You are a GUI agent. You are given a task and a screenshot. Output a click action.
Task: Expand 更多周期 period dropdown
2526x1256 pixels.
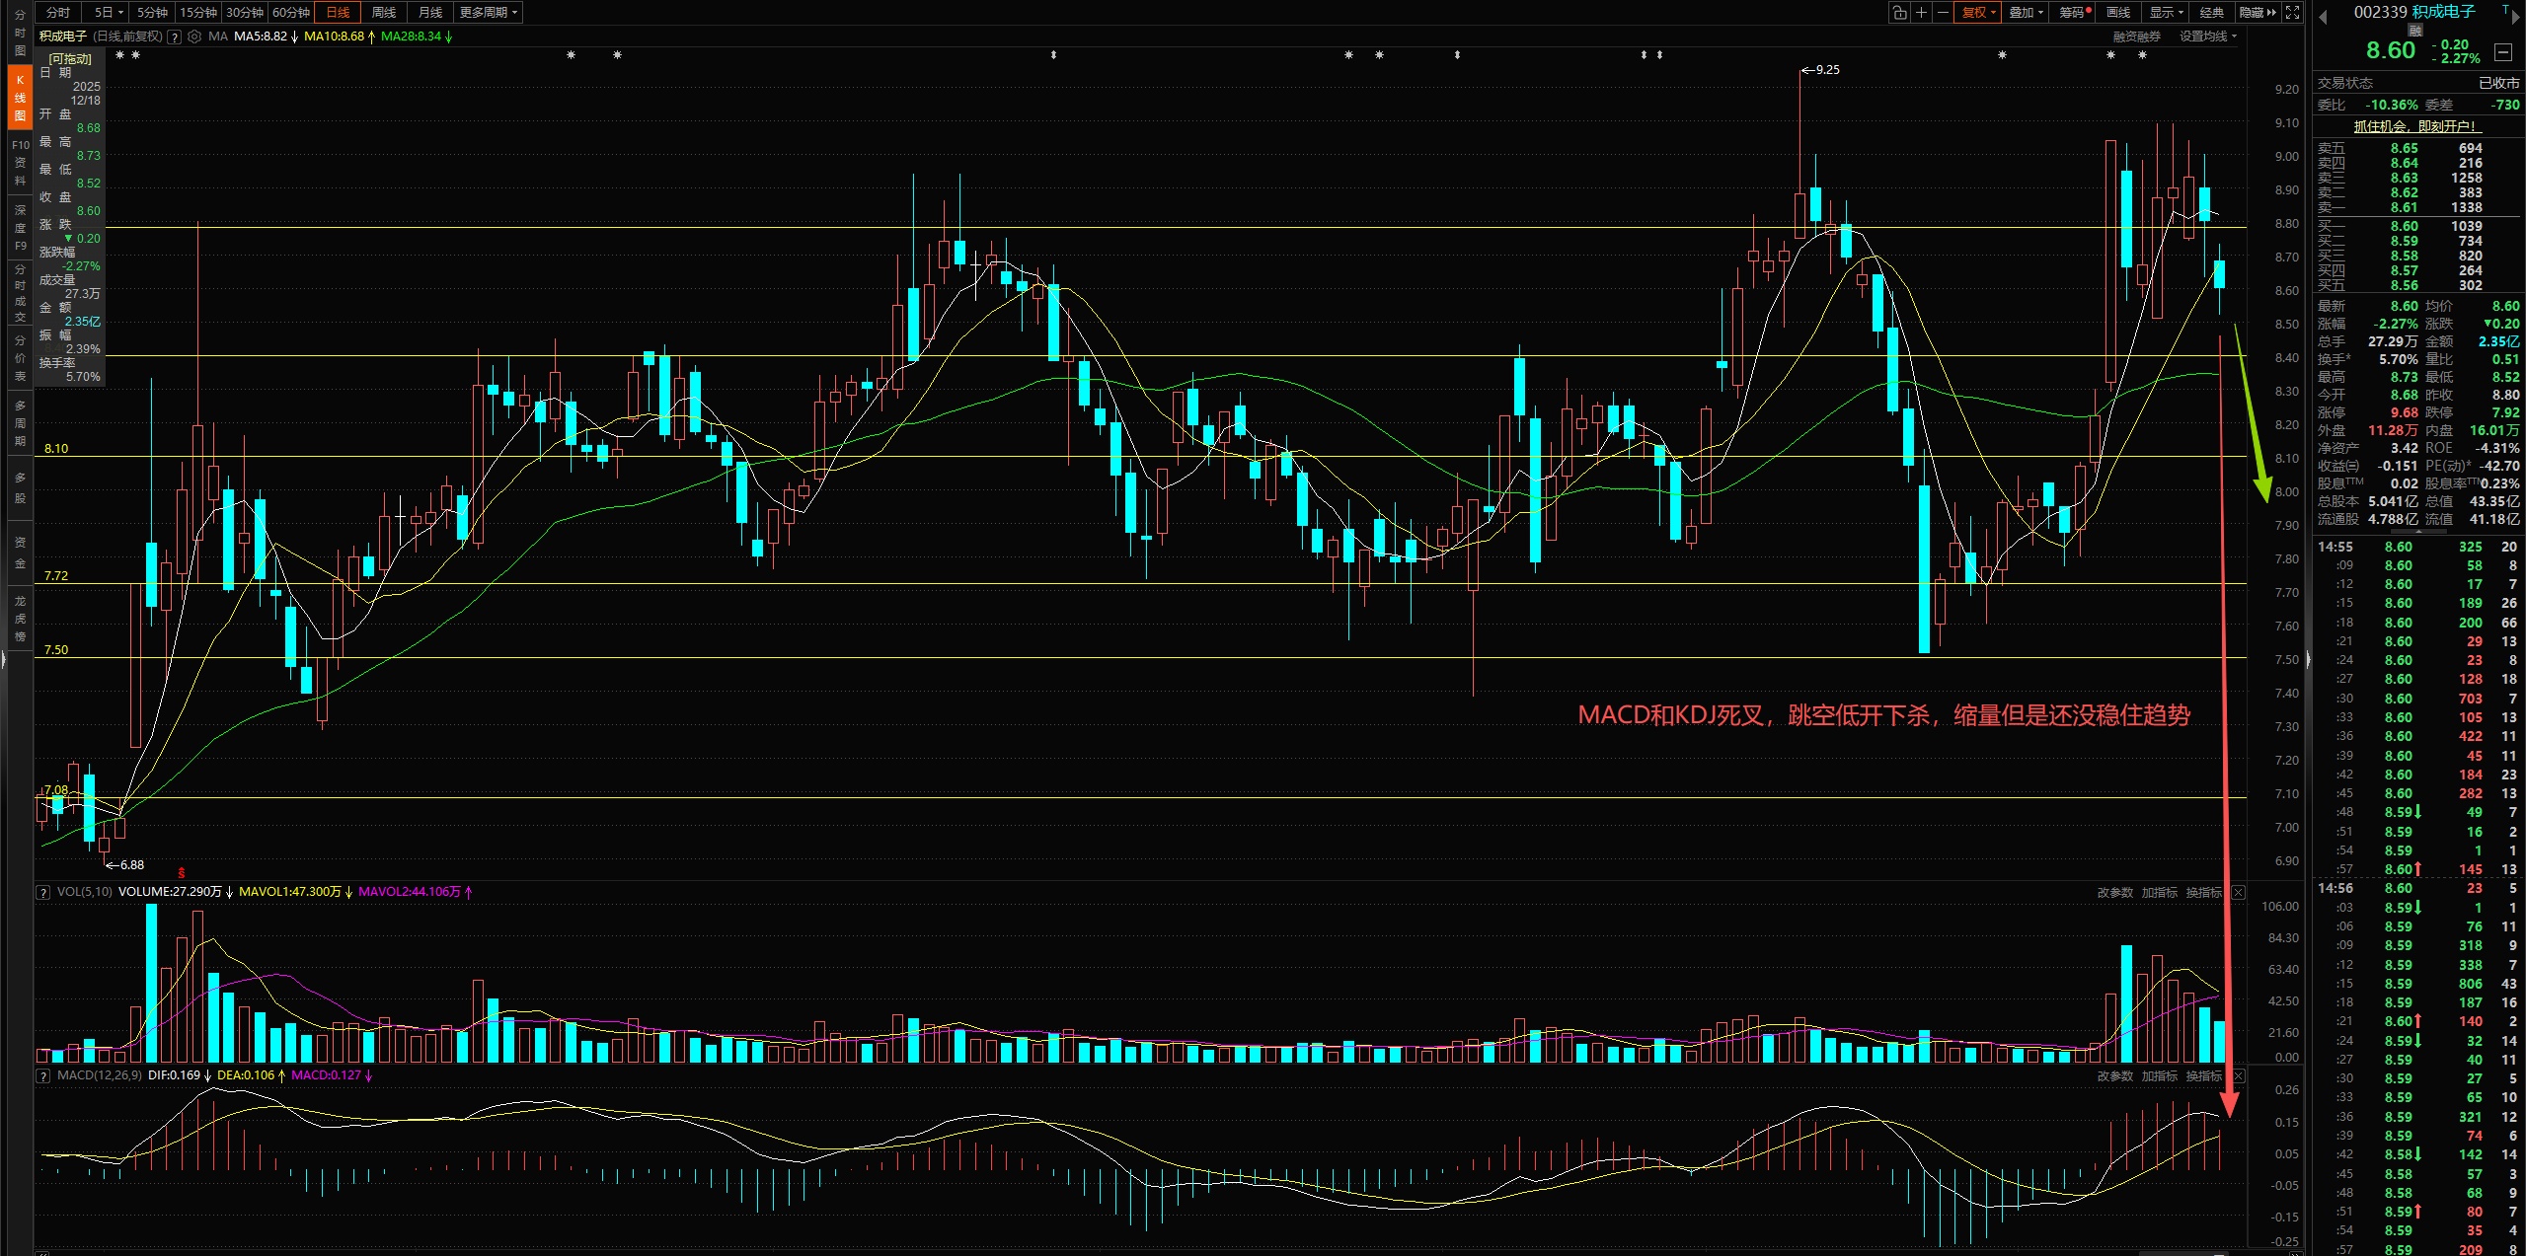tap(488, 12)
